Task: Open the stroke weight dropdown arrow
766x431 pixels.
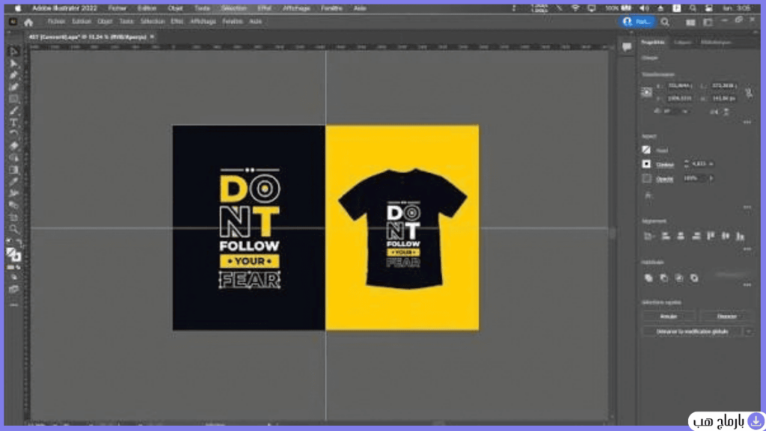Action: pos(711,164)
